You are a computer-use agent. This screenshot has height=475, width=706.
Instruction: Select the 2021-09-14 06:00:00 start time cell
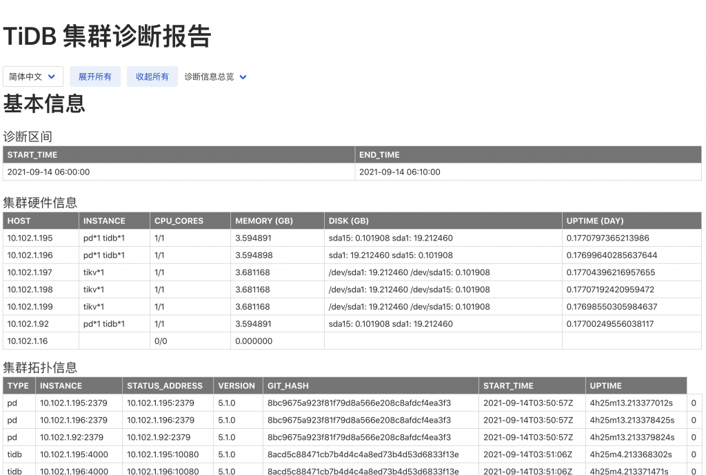point(179,172)
